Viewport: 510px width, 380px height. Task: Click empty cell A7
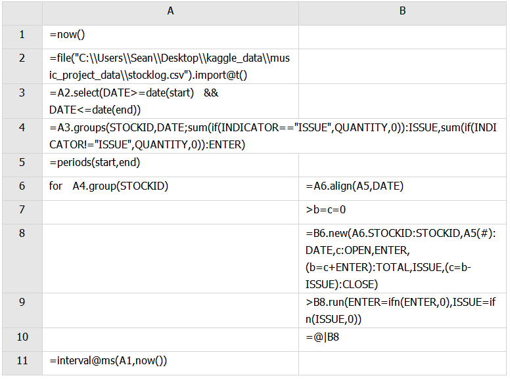[170, 212]
